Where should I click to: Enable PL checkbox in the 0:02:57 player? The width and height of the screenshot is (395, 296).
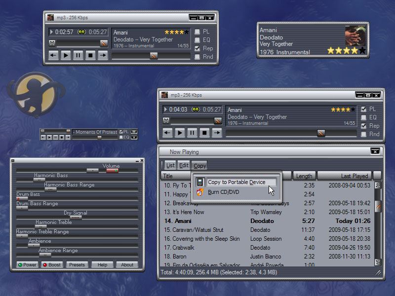(197, 32)
